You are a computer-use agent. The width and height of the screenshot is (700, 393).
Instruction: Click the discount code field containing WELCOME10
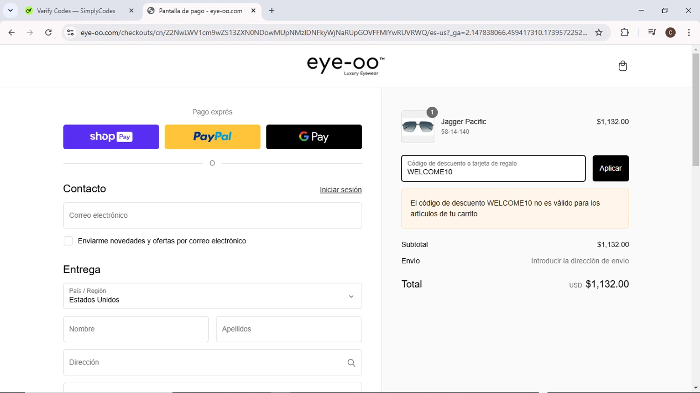(x=493, y=168)
